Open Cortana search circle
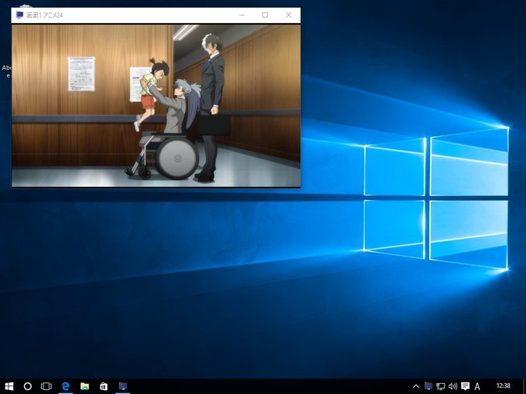 click(28, 386)
